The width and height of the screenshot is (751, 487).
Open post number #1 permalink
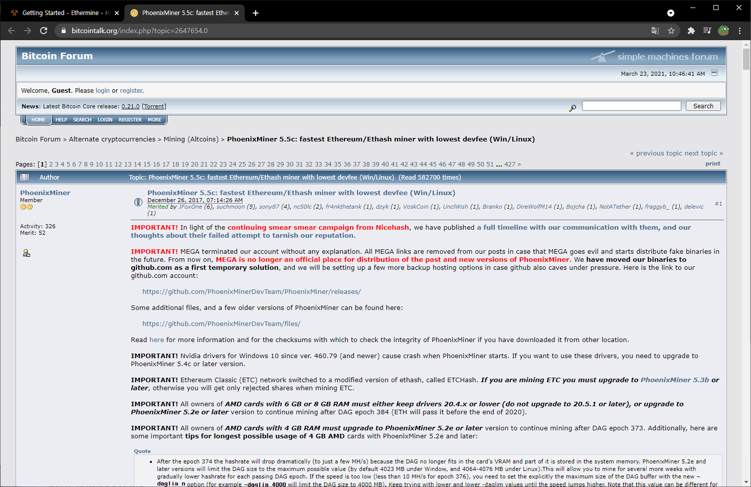click(718, 204)
